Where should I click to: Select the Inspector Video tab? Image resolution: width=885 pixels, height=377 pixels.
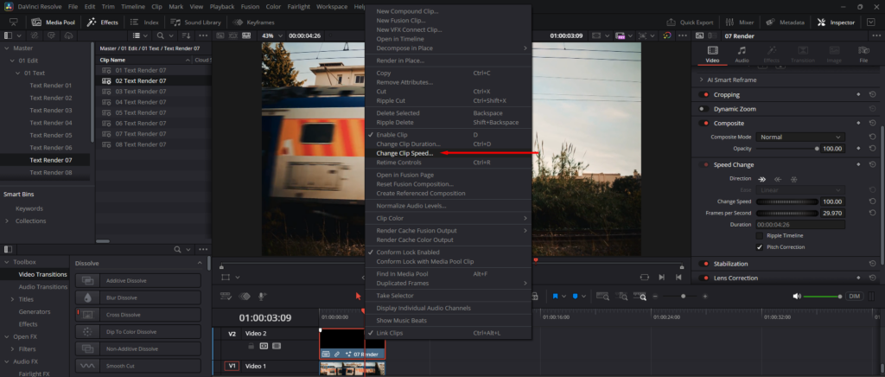[712, 54]
